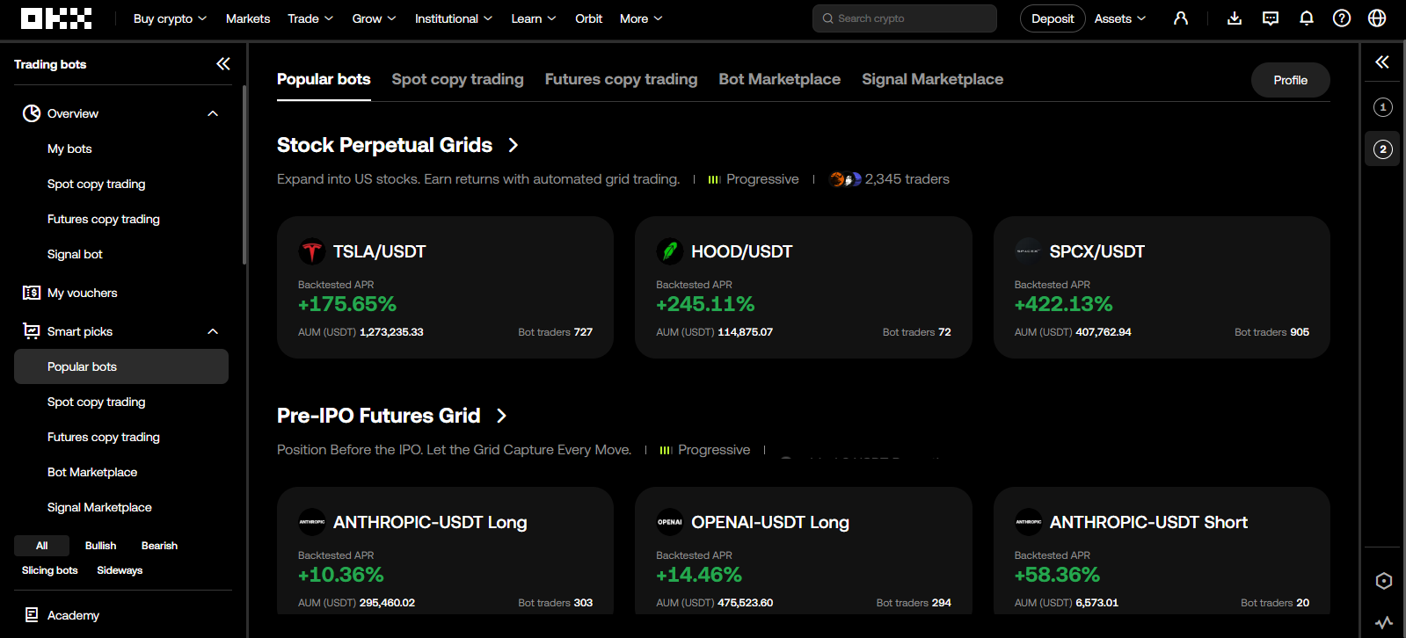Click the trader avatars beside 2,345 traders
The height and width of the screenshot is (638, 1406).
tap(845, 179)
